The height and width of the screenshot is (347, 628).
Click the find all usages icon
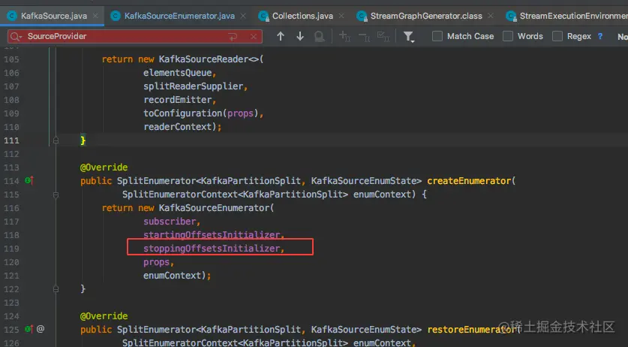320,37
